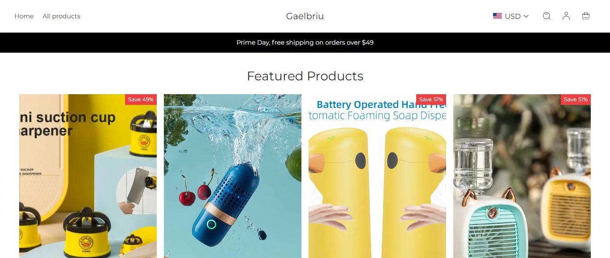Click the Save 51% badge on cat-ear fan
Image resolution: width=610 pixels, height=258 pixels.
576,100
